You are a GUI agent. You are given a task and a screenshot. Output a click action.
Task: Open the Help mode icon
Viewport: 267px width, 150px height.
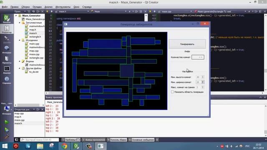click(7, 80)
